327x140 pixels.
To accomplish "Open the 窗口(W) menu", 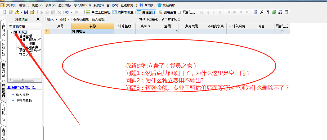I will (x=112, y=5).
